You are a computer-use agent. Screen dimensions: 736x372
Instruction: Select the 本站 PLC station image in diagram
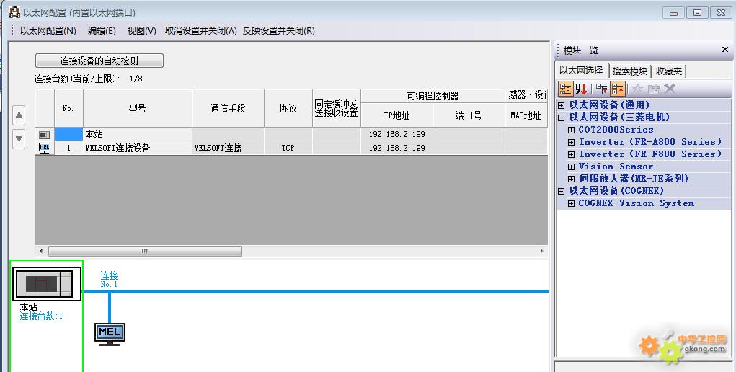47,284
